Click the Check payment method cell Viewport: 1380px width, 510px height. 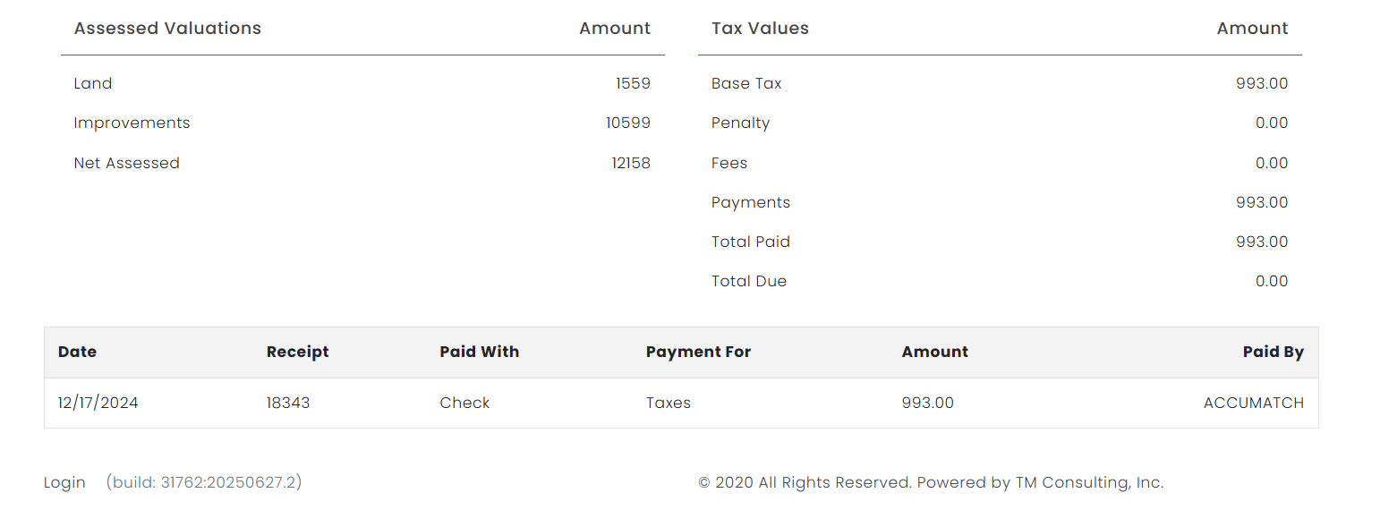tap(464, 403)
